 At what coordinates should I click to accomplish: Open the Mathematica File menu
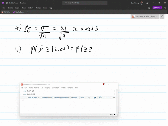click(x=22, y=88)
